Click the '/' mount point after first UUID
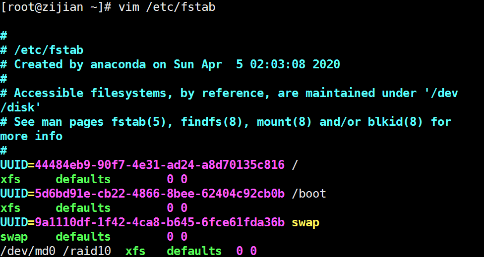The image size is (484, 257). 295,165
